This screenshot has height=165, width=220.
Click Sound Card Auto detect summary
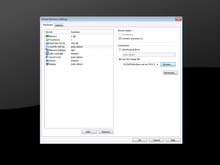77,57
